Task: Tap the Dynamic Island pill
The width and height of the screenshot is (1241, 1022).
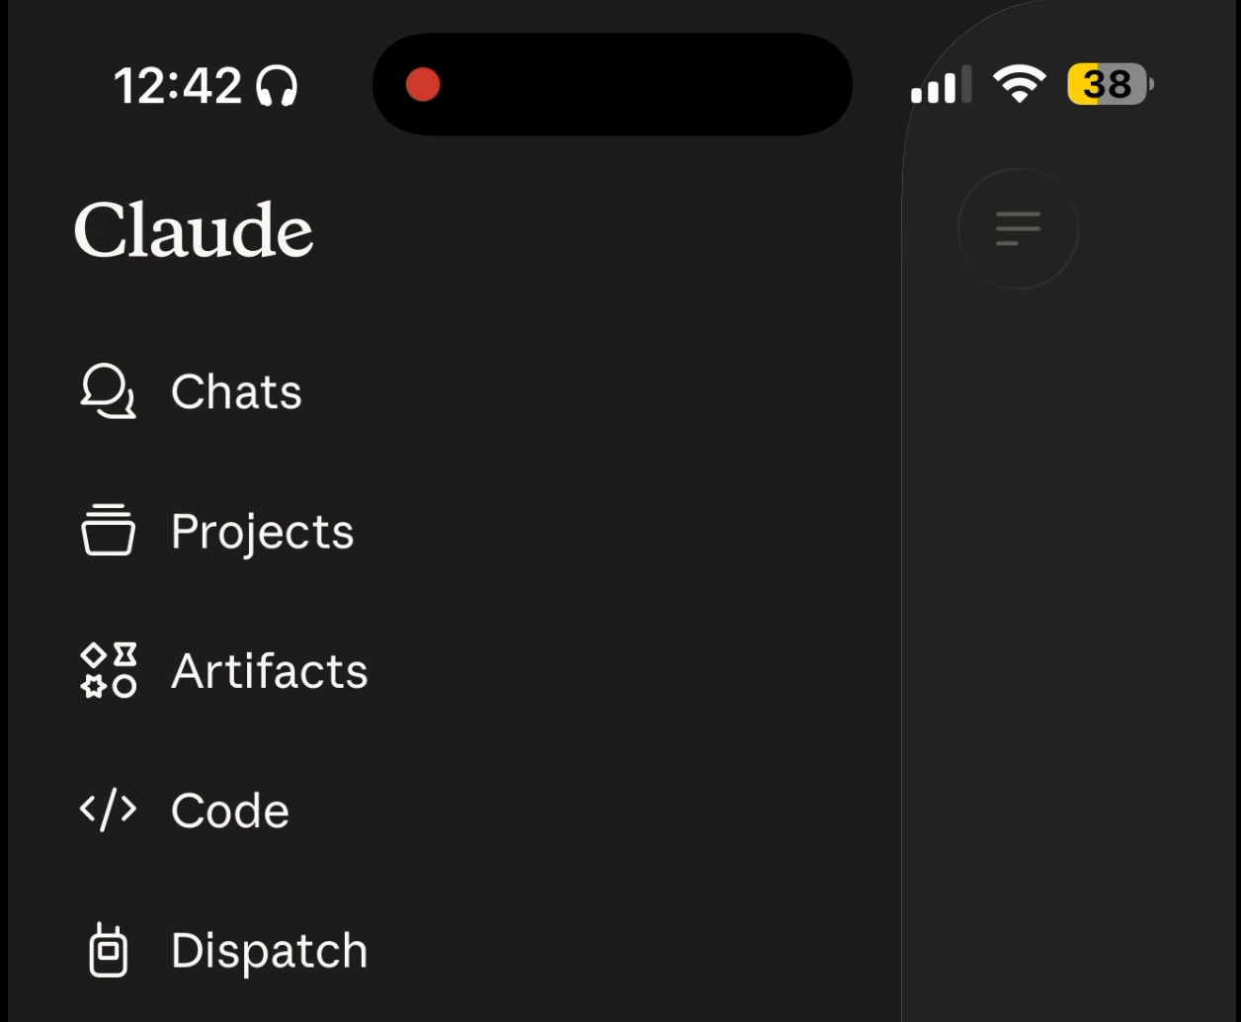Action: click(x=612, y=84)
